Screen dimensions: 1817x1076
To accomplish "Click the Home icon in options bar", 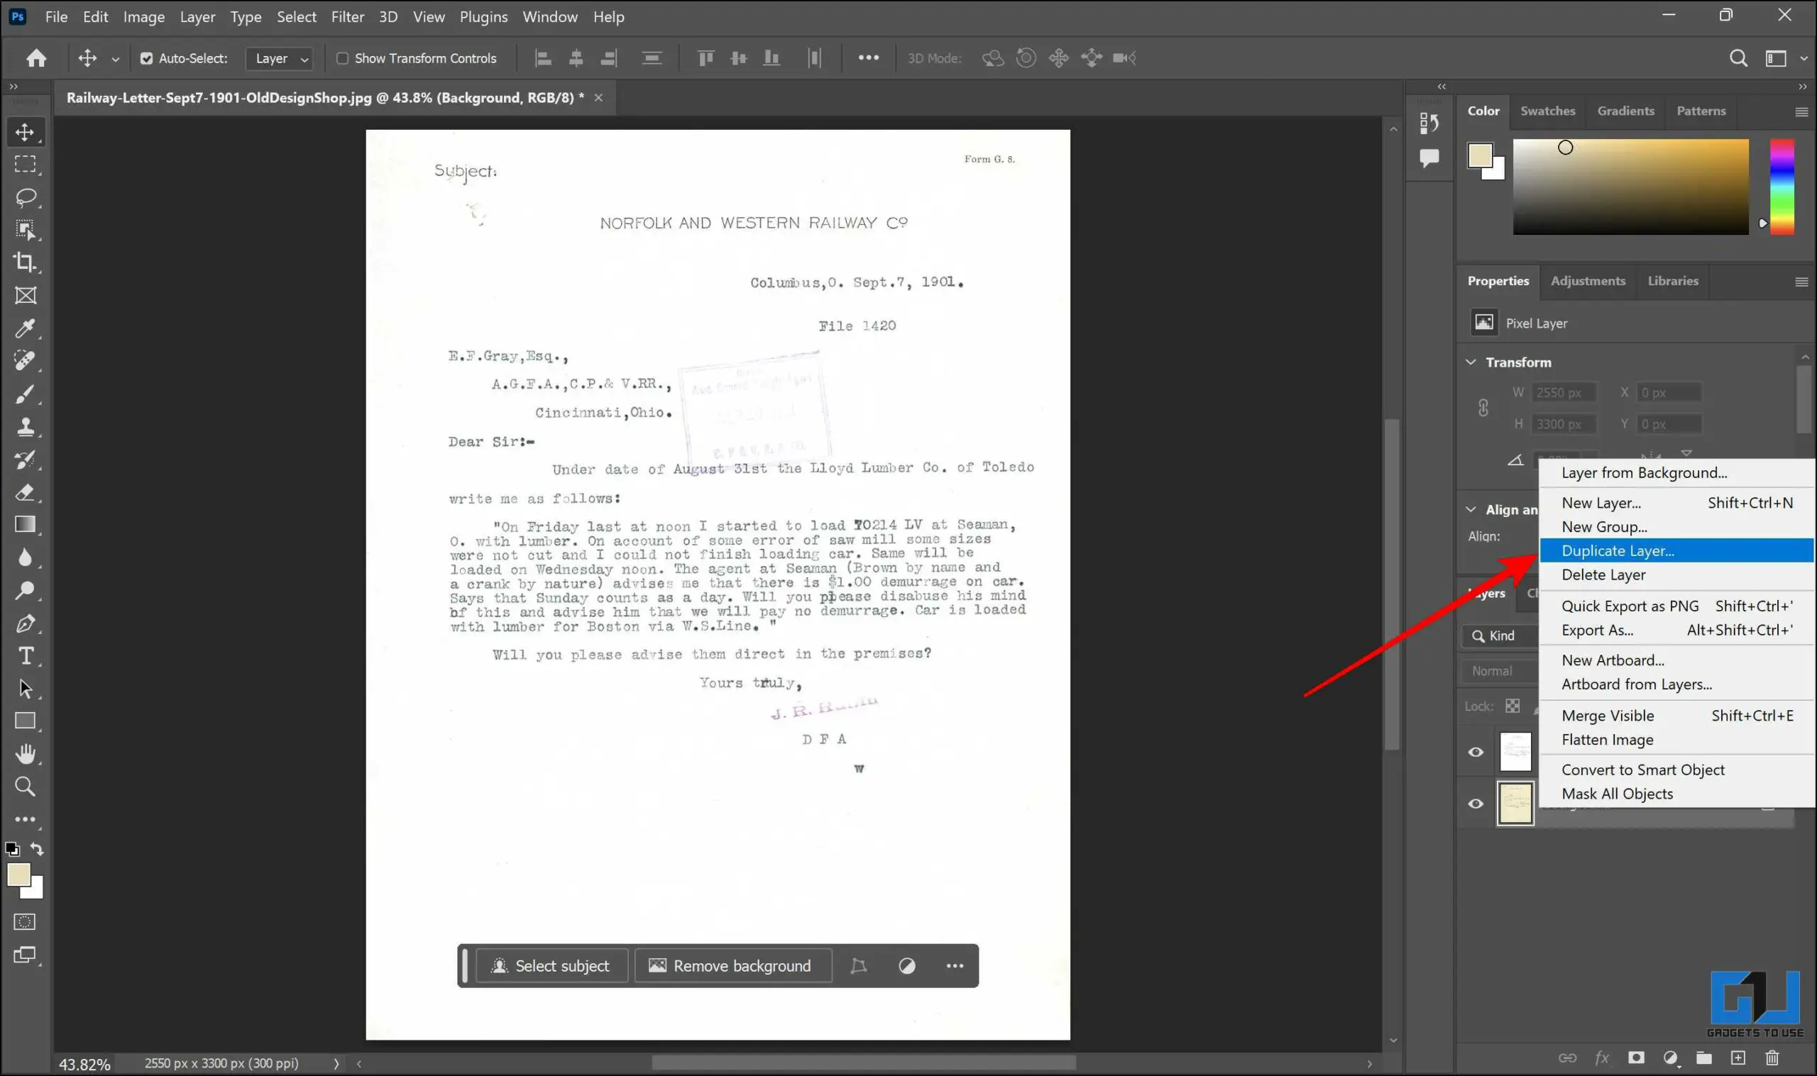I will point(36,58).
